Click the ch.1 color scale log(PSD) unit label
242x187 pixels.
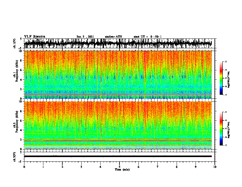229,79
